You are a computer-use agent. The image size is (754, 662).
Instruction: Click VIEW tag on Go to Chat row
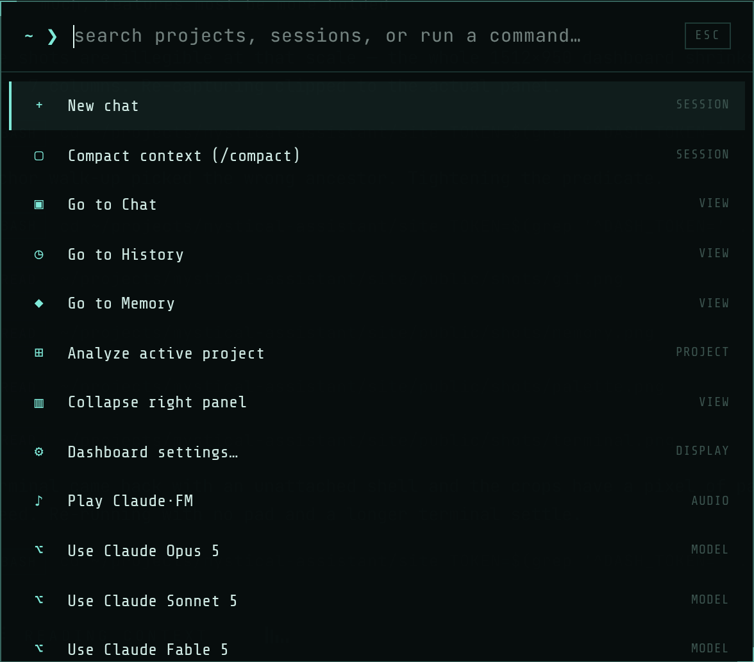[x=714, y=203]
